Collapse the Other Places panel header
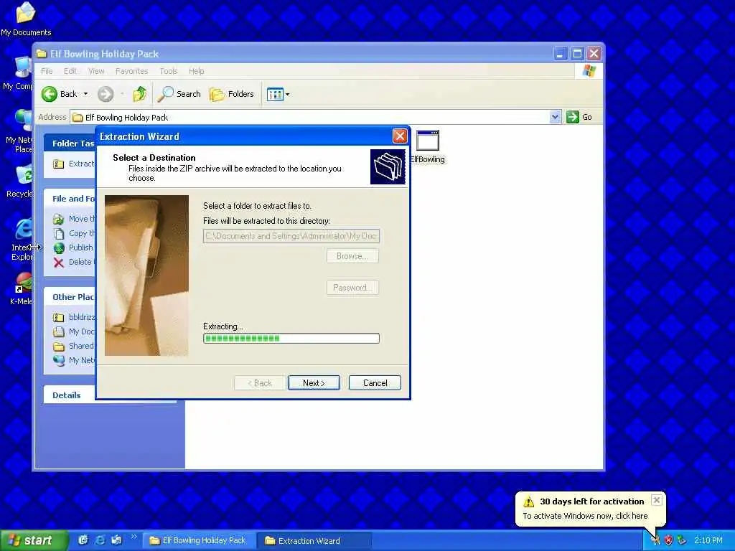This screenshot has height=551, width=735. [70, 297]
